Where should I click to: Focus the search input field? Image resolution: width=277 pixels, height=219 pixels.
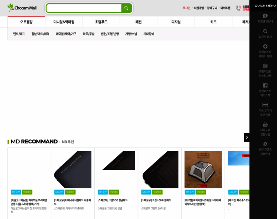pyautogui.click(x=84, y=8)
